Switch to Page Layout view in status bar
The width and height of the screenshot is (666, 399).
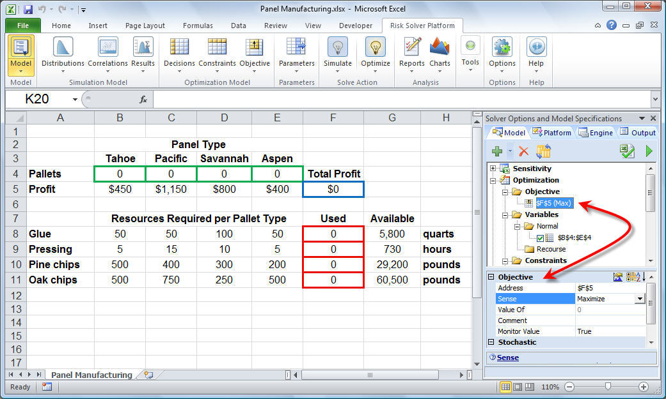tap(518, 387)
